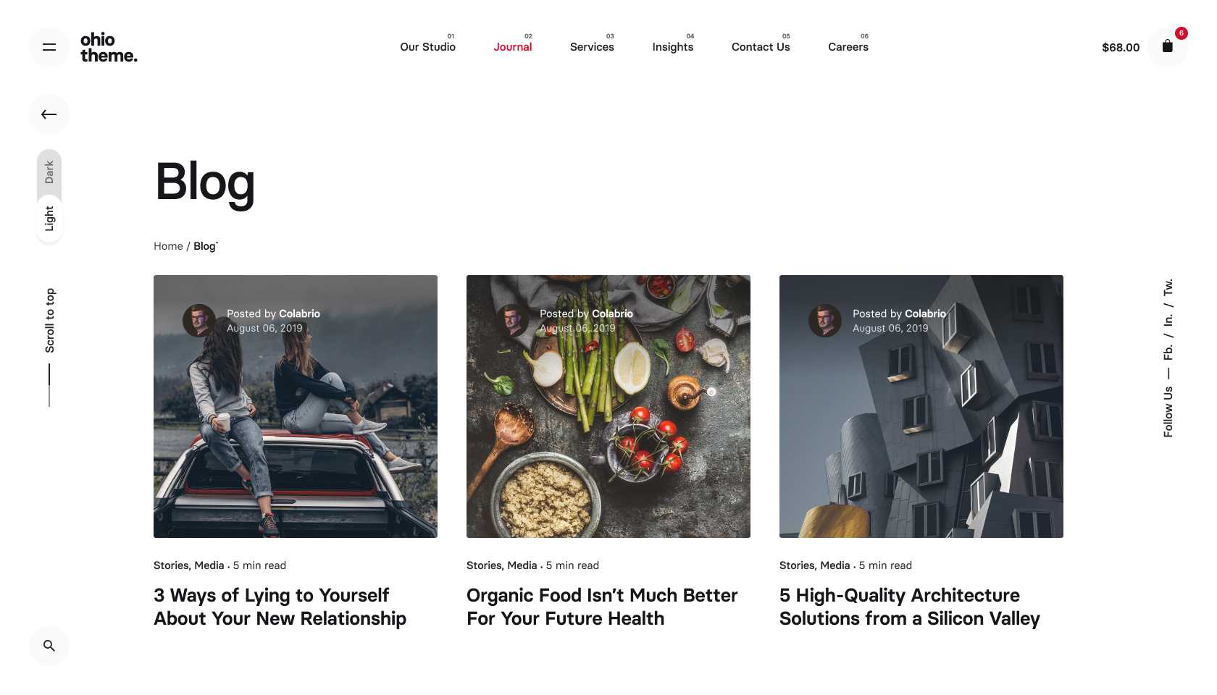Open the Journal menu item
The height and width of the screenshot is (695, 1217).
(x=513, y=46)
